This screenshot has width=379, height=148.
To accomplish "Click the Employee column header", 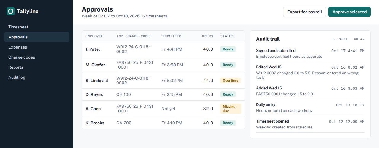I will pyautogui.click(x=94, y=36).
